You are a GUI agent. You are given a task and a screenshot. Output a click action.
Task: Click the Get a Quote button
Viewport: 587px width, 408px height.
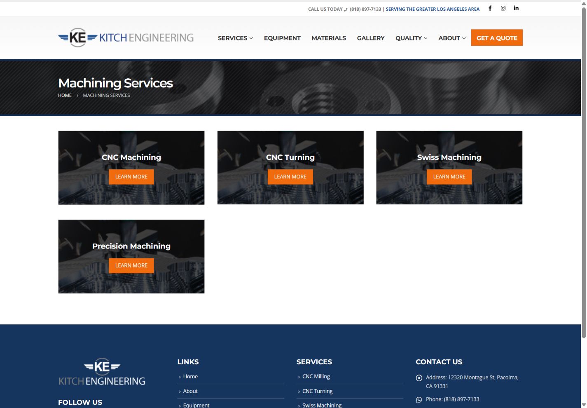tap(497, 38)
